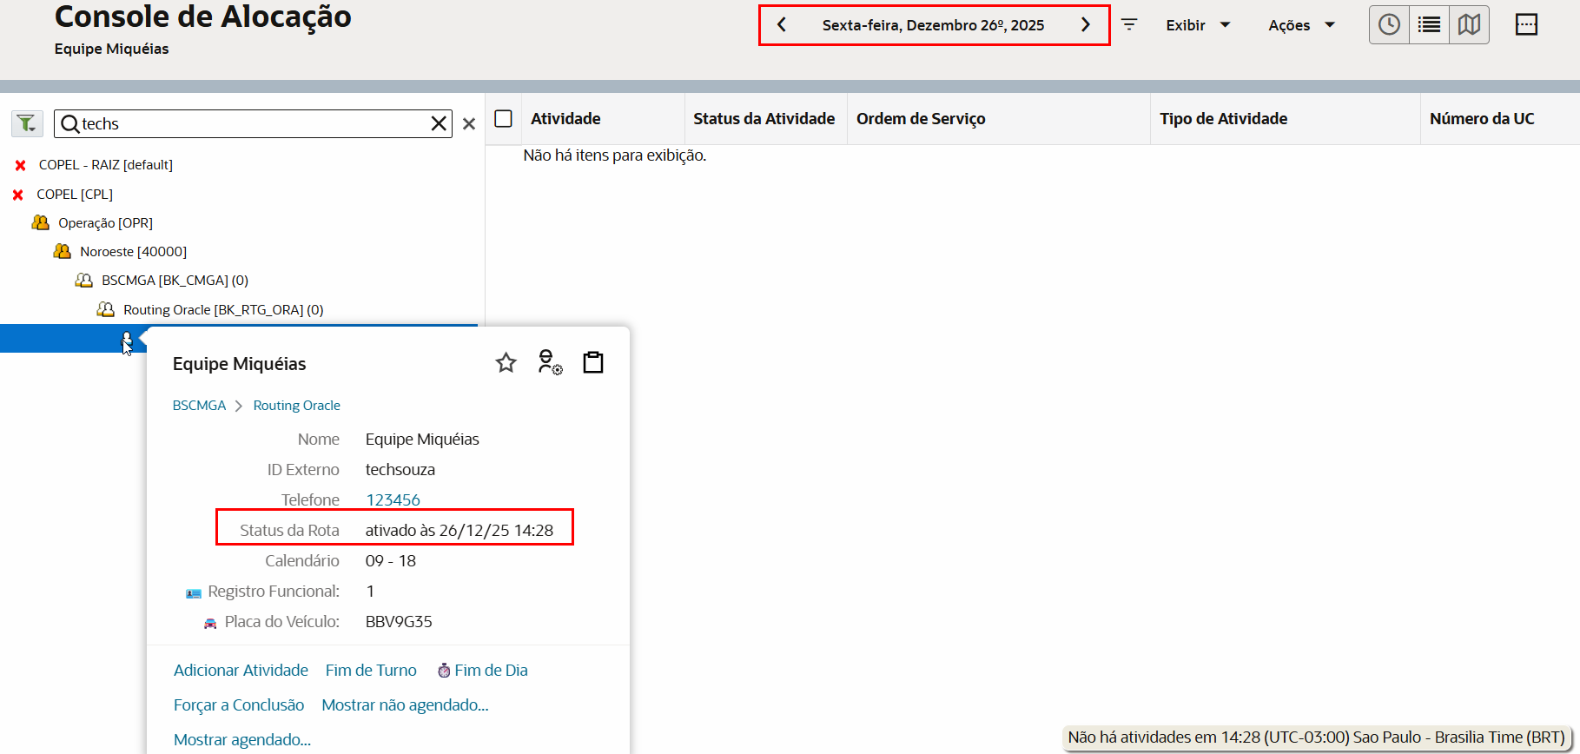Click the Adicionar Atividade link
This screenshot has width=1580, height=754.
[241, 671]
